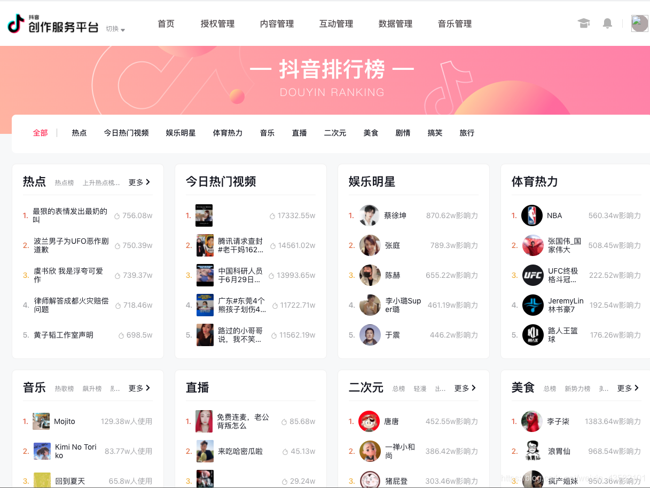Click 陈赫 avatar in 娱乐明星
This screenshot has width=650, height=488.
(370, 275)
